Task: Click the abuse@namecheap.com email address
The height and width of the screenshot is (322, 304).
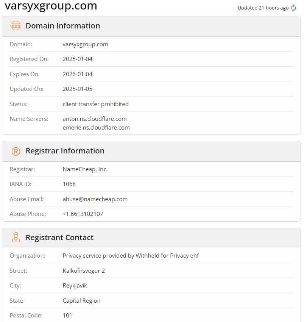Action: coord(95,199)
